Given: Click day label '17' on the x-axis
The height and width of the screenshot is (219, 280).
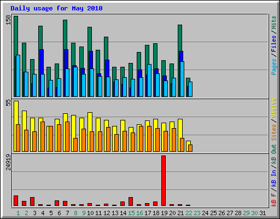Looking at the screenshot, I should click(x=148, y=213).
